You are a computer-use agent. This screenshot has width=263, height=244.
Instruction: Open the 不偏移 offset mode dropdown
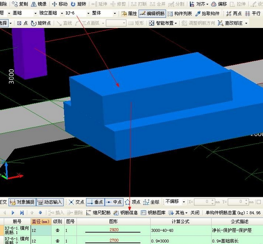click(x=184, y=202)
